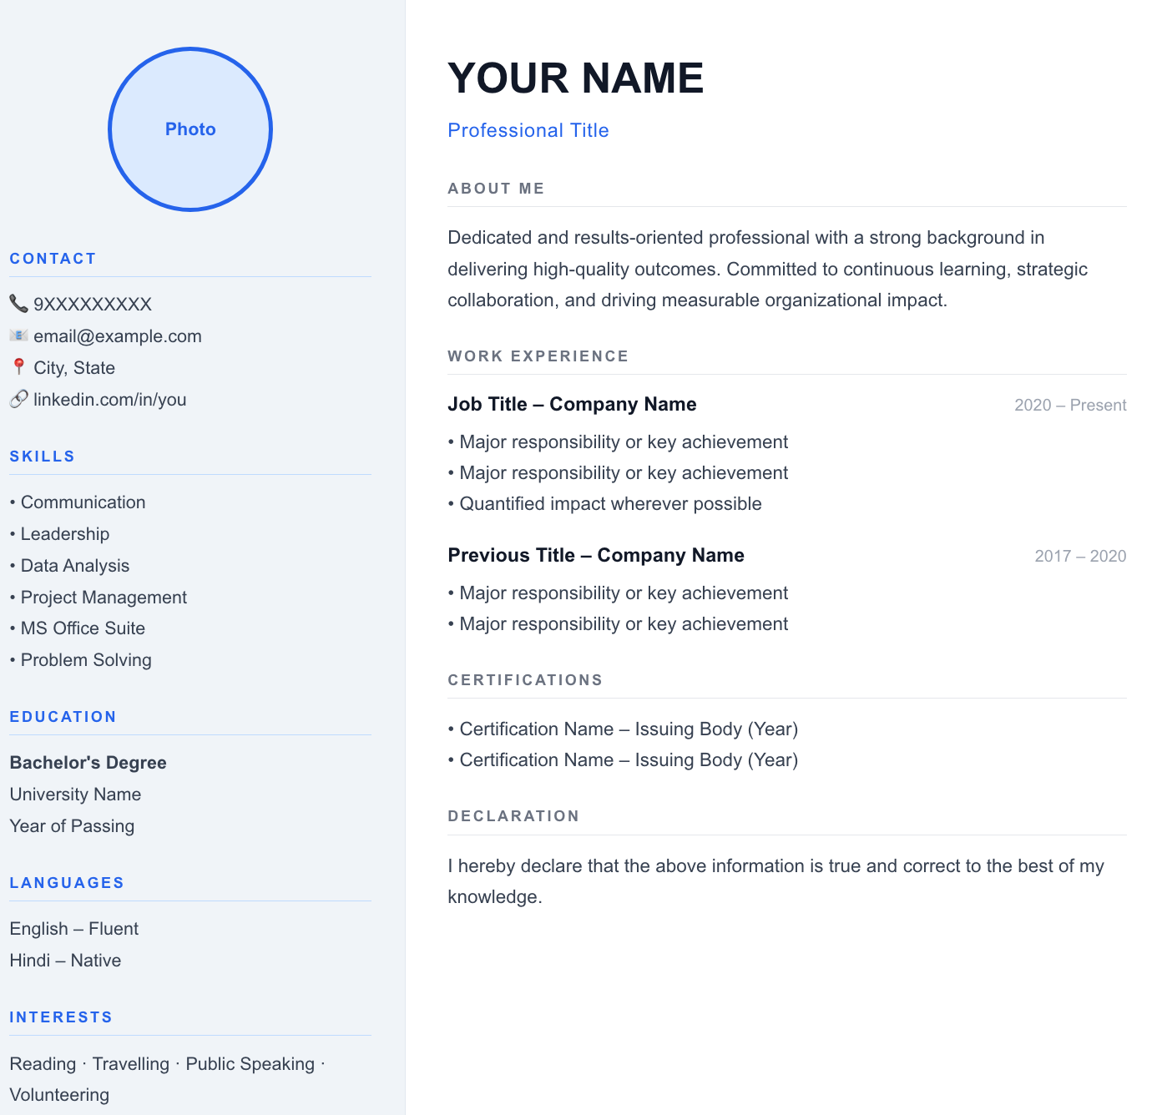Select the Problem Solving skill item
The height and width of the screenshot is (1115, 1162).
click(x=81, y=660)
